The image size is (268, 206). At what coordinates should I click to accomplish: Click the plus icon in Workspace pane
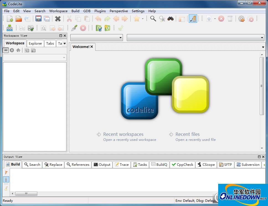coord(12,50)
